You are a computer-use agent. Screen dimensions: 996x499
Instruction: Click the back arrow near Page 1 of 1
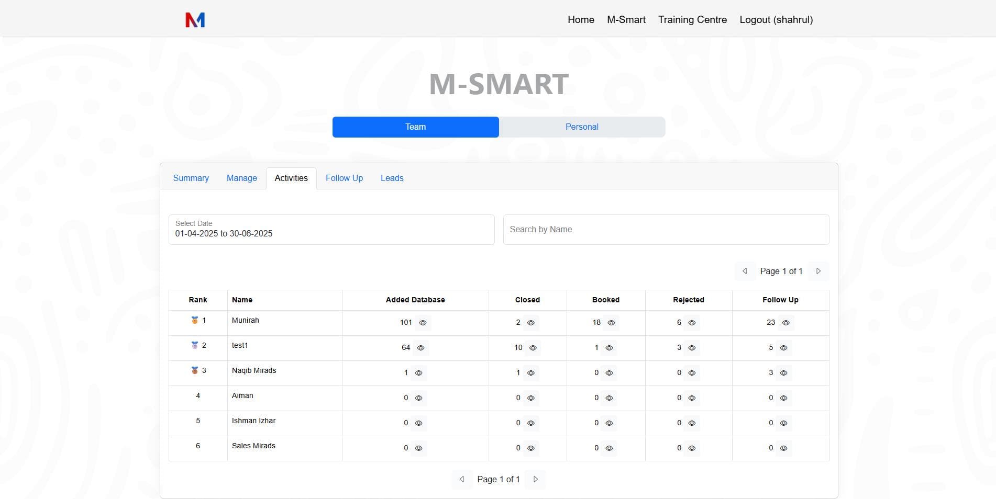coord(744,271)
